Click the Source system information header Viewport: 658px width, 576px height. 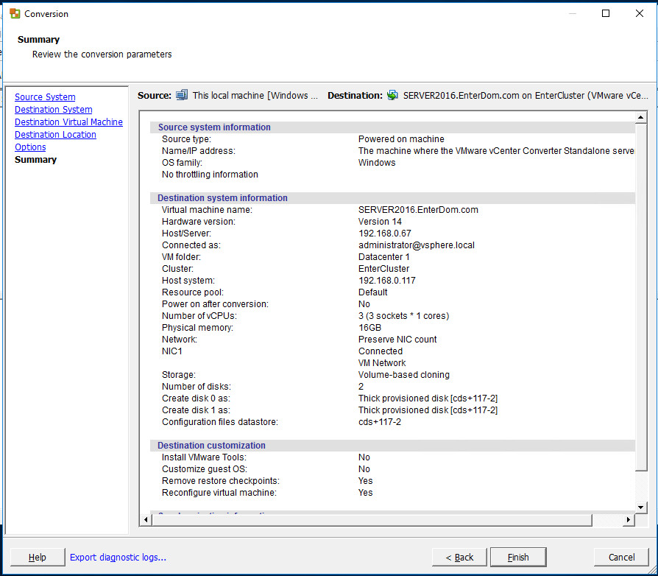pyautogui.click(x=214, y=127)
